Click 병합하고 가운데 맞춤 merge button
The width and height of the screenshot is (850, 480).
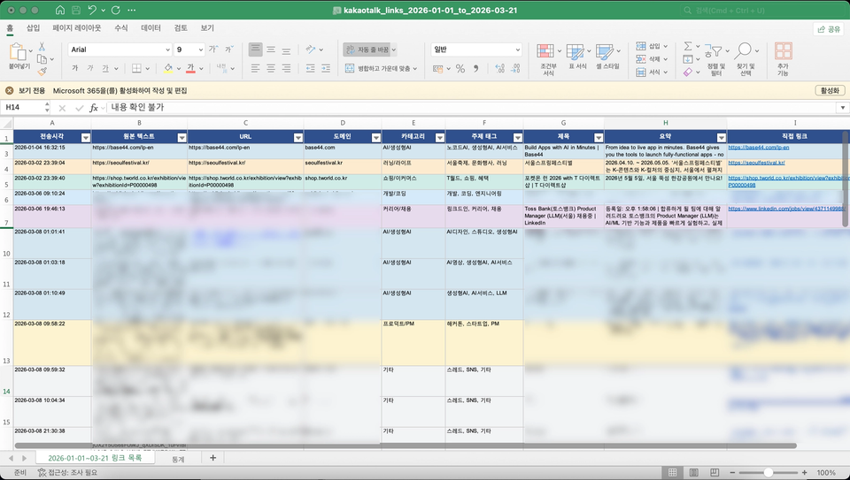point(378,69)
